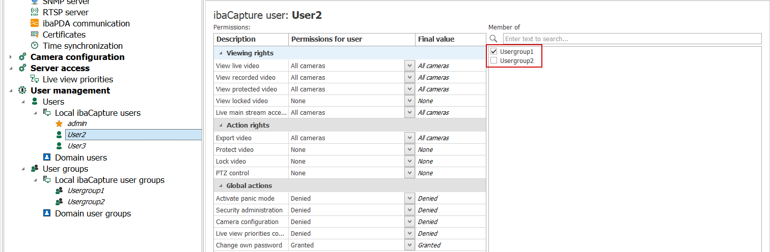770x252 pixels.
Task: Open View protected video permission dropdown
Action: click(409, 89)
